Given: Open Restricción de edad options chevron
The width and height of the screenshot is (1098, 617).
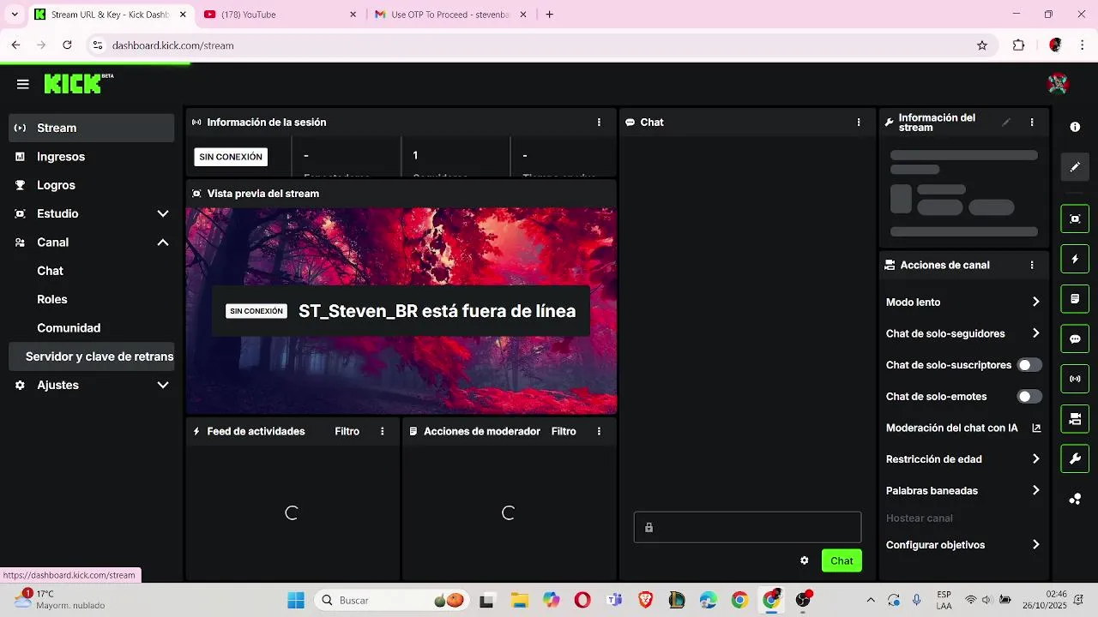Looking at the screenshot, I should [1035, 459].
